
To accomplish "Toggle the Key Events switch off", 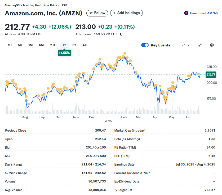I will [145, 45].
